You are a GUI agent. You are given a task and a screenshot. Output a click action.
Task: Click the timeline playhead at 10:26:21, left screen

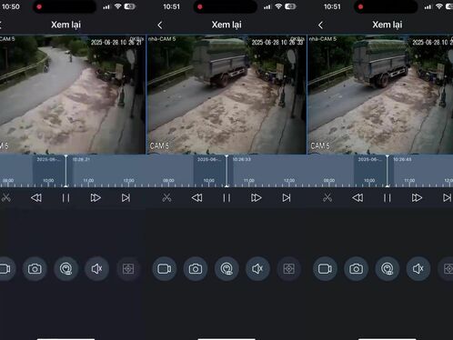tap(65, 171)
